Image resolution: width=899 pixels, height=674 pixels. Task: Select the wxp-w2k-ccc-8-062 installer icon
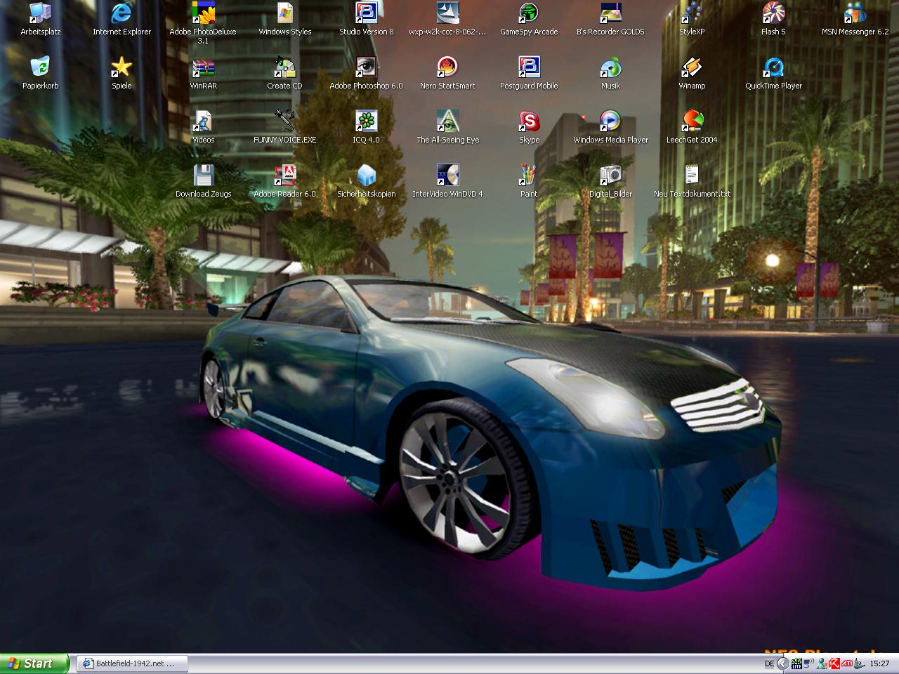click(x=447, y=19)
